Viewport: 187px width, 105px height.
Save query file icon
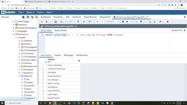point(47,22)
